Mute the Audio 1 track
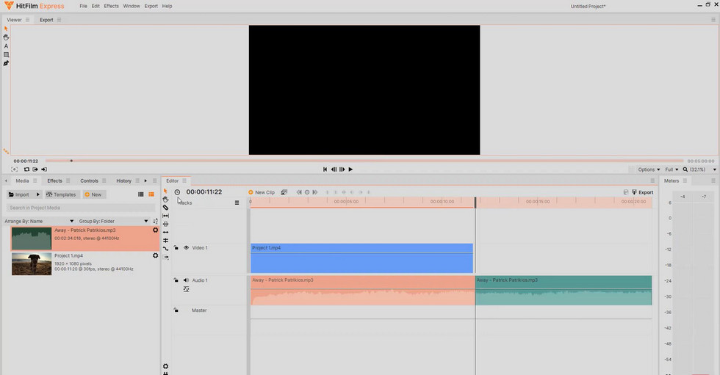The width and height of the screenshot is (720, 375). 186,280
